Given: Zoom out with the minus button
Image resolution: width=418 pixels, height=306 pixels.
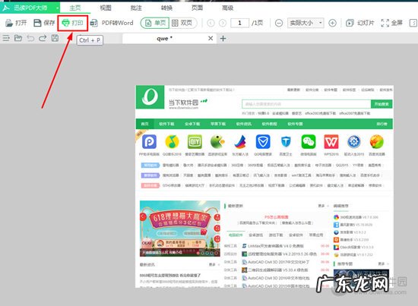Looking at the screenshot, I should point(279,24).
